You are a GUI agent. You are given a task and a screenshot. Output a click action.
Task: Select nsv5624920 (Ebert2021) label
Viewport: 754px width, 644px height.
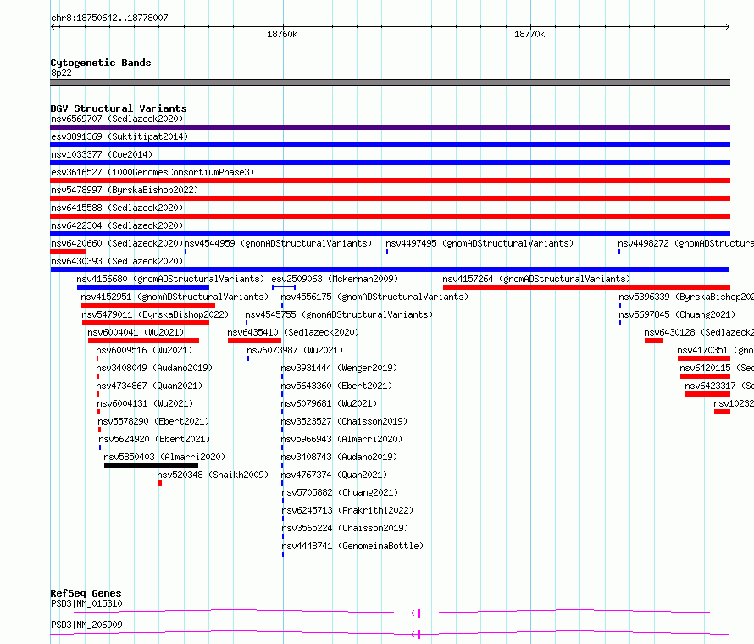pos(154,439)
